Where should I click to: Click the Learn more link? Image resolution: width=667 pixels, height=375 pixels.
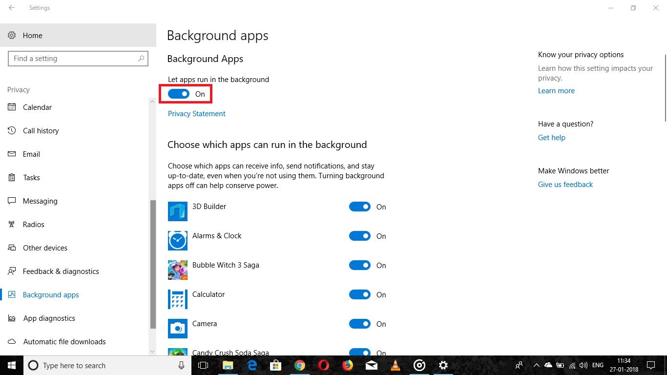click(556, 90)
